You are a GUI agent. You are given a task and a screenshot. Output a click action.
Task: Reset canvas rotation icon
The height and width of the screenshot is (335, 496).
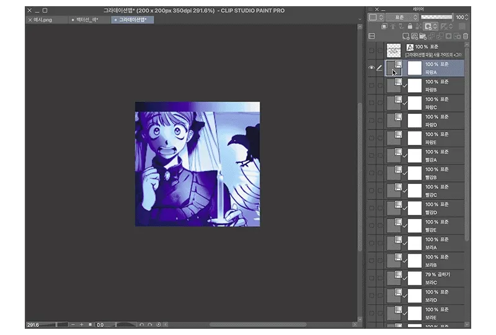(159, 324)
